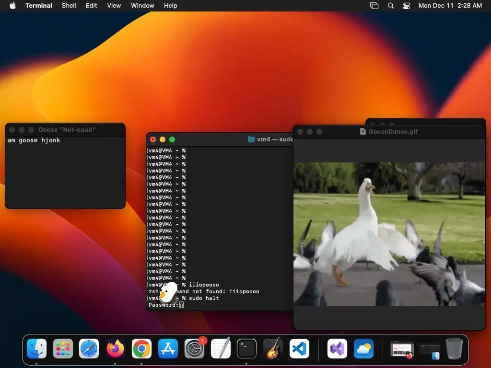Open the Window menu
Viewport: 491px width, 368px height.
tap(142, 5)
